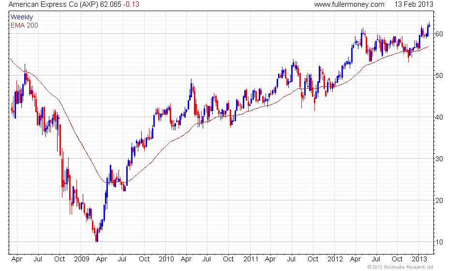
Task: Open the www.fullermoney.com link text
Action: (349, 4)
